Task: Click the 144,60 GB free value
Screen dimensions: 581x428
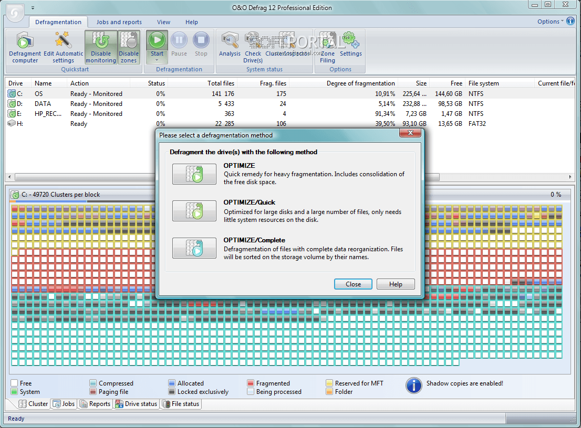Action: pos(449,93)
